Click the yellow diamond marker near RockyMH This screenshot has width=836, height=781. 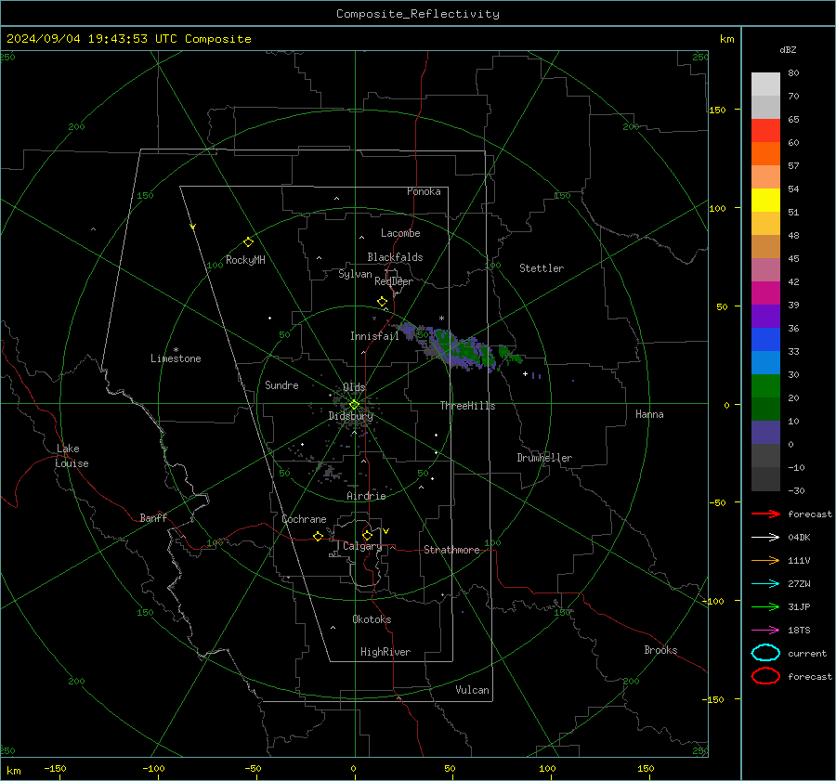[248, 242]
